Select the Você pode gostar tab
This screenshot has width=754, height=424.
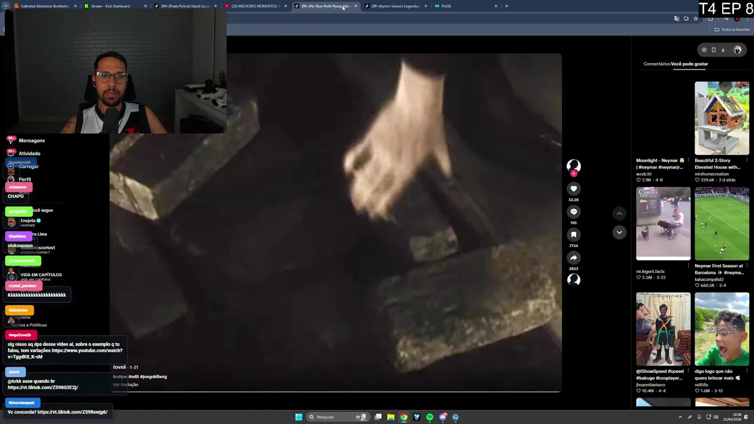689,64
